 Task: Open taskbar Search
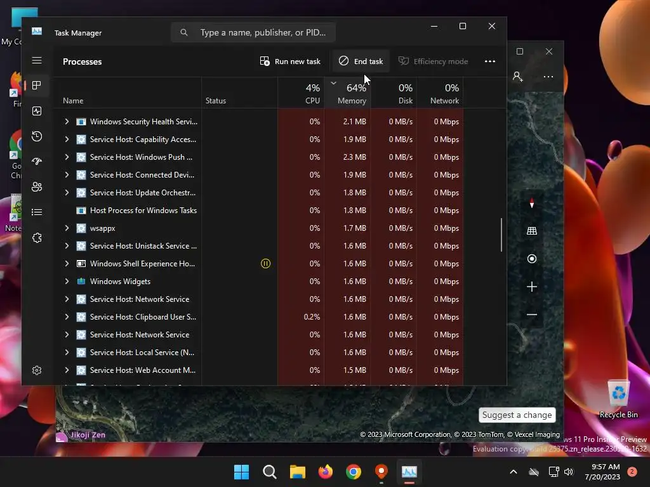269,472
